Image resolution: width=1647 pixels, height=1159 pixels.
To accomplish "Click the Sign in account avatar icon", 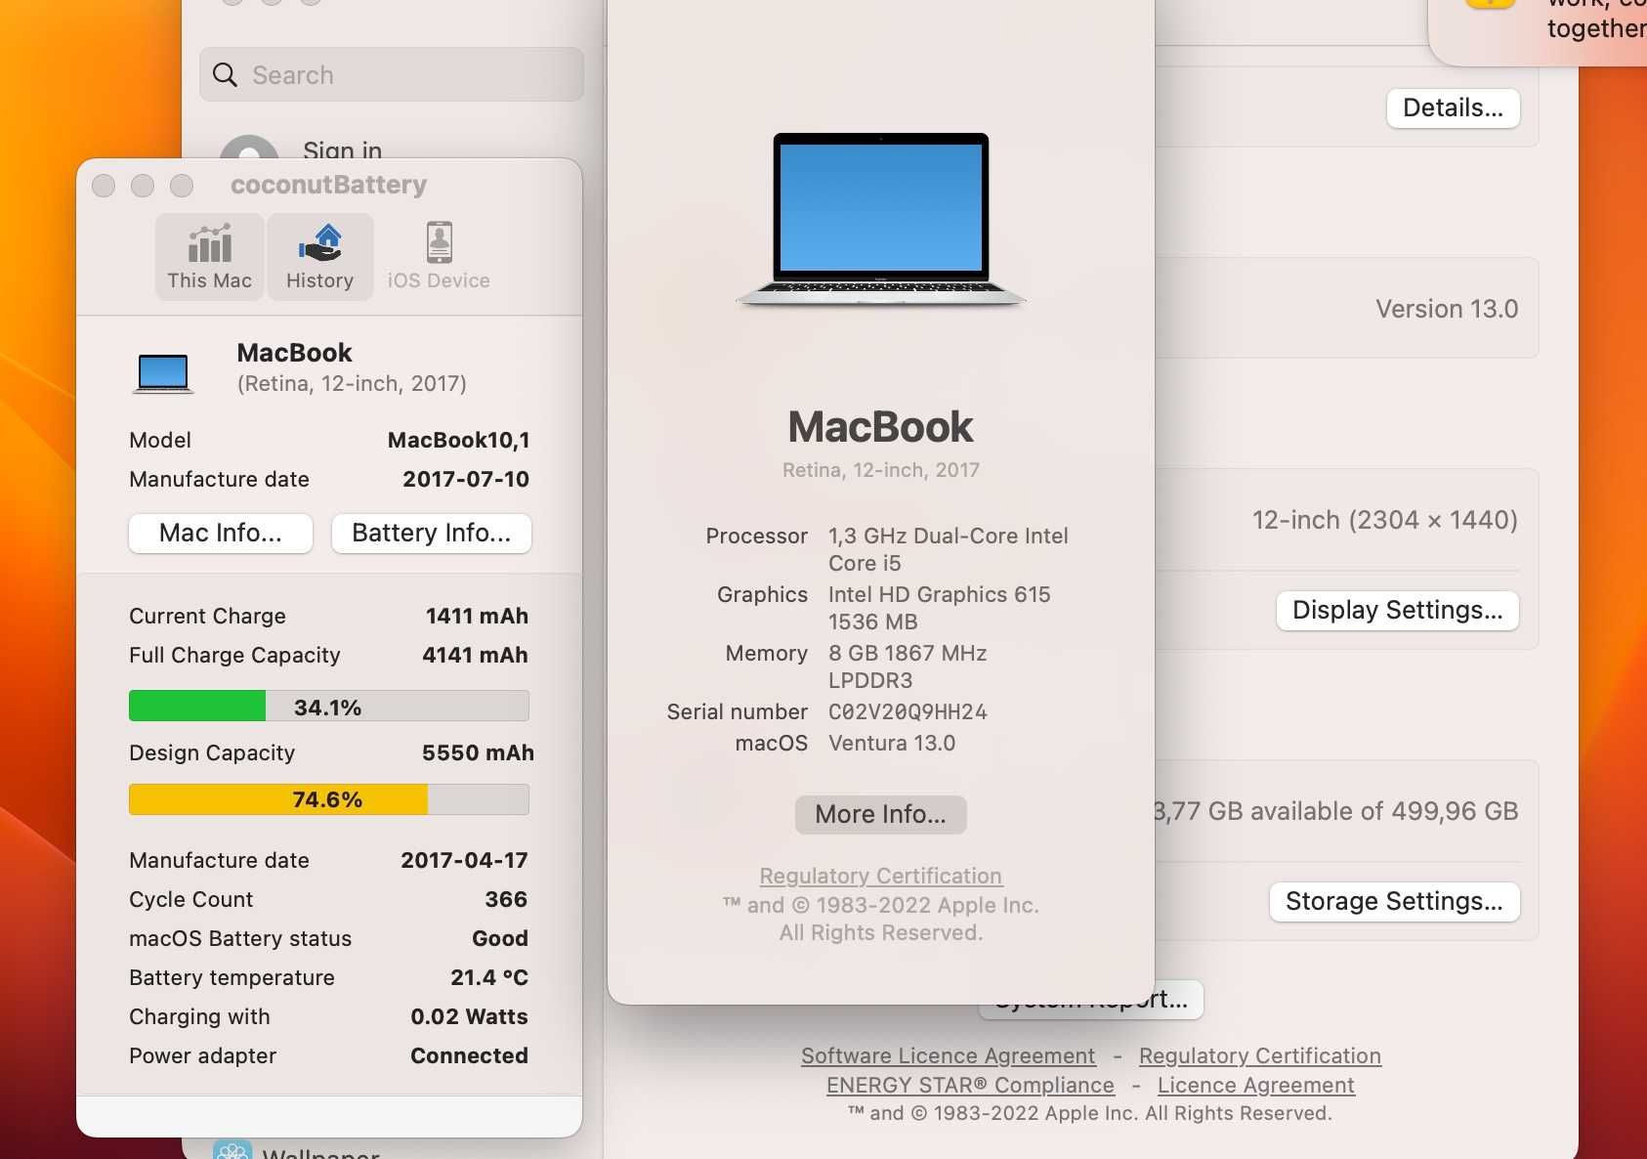I will click(x=249, y=147).
